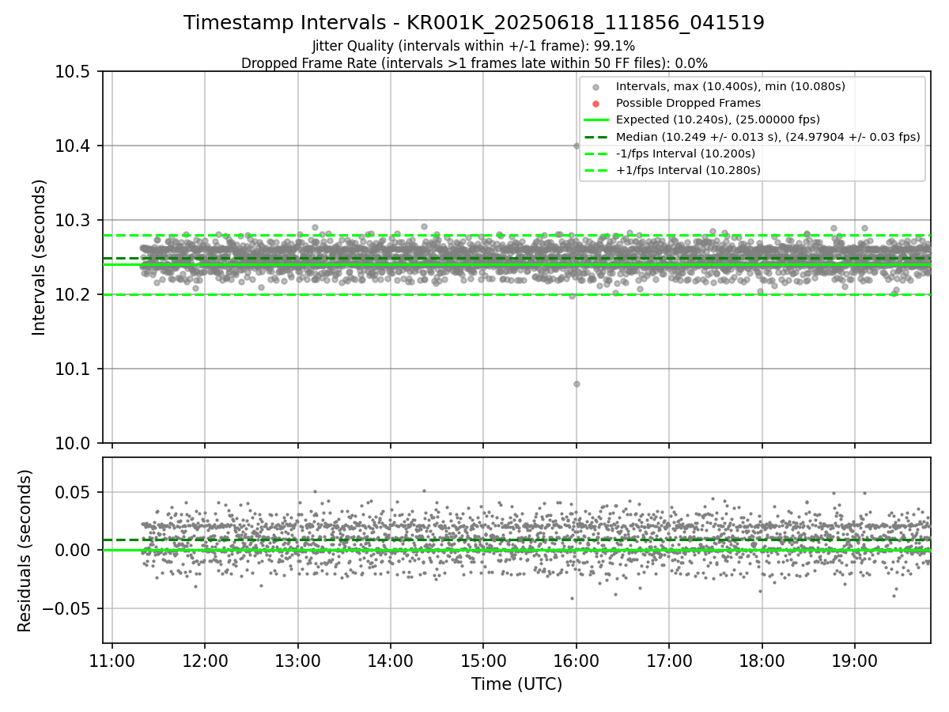Click legend entry starting "Median (10.249 +/- 0.013 s)"

pyautogui.click(x=768, y=137)
